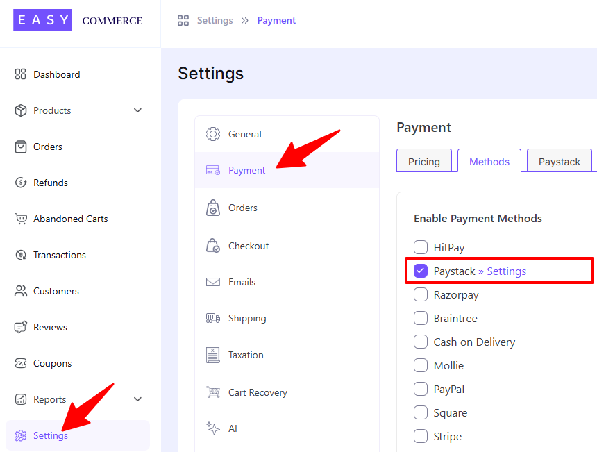Enable the Mollie checkbox

pyautogui.click(x=421, y=365)
